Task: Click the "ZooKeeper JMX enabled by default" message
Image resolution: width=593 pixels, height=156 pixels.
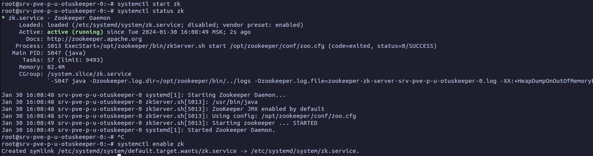Action: [268, 109]
